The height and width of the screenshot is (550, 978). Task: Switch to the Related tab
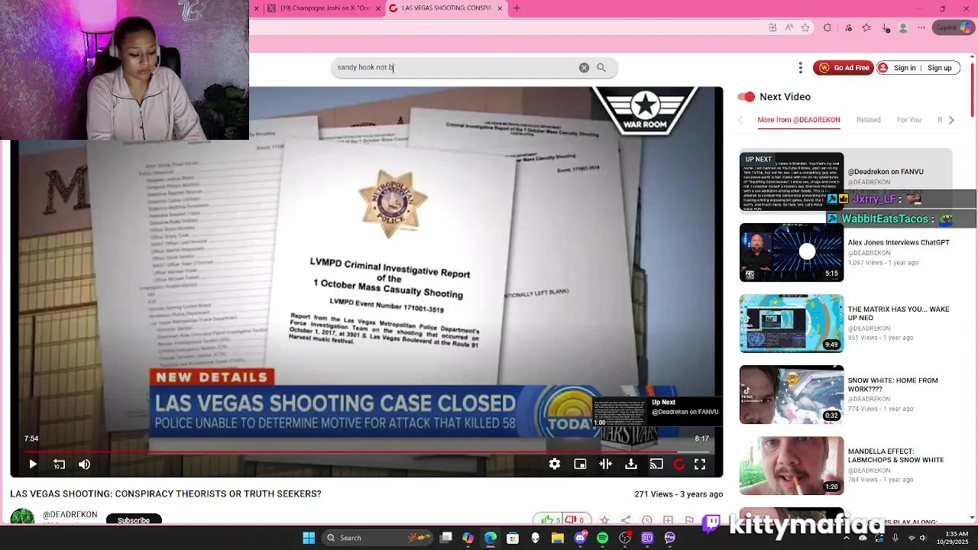coord(868,120)
